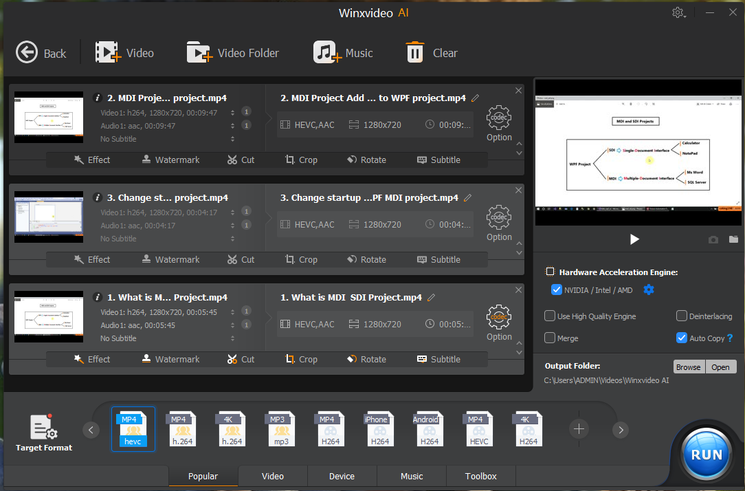This screenshot has height=491, width=745.
Task: Browse for output folder
Action: [689, 367]
